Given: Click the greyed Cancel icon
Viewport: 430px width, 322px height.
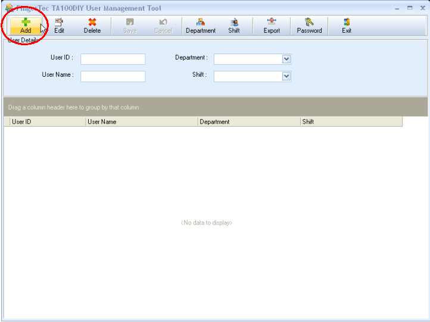Looking at the screenshot, I should pyautogui.click(x=163, y=26).
